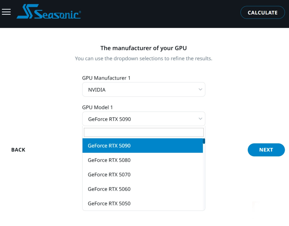Click the "The manufacturer of your GPU" heading
289x226 pixels.
pyautogui.click(x=143, y=48)
